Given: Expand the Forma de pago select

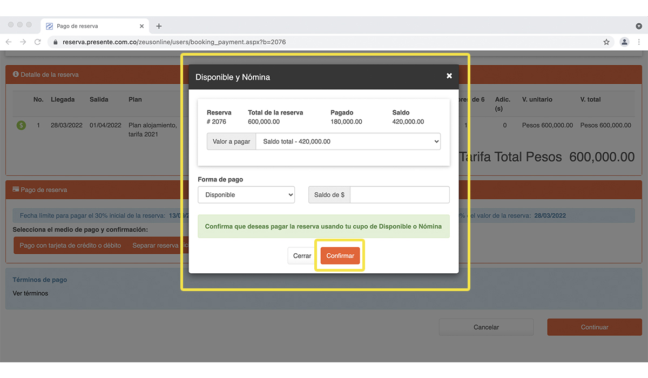Looking at the screenshot, I should pyautogui.click(x=246, y=195).
